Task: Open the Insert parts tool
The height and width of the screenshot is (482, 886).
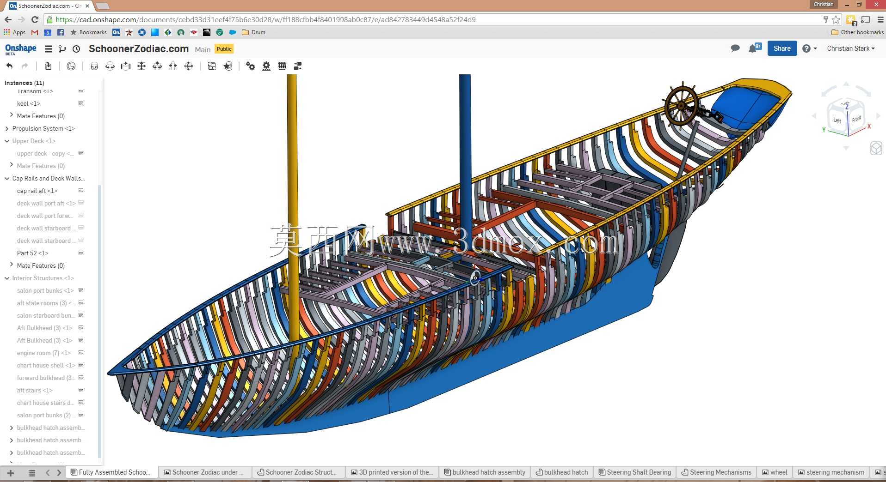Action: point(48,66)
